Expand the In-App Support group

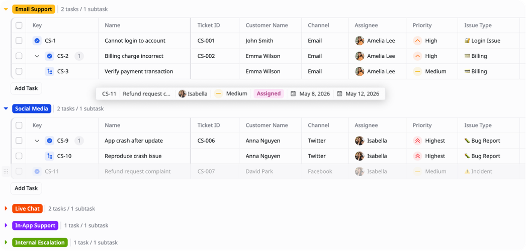pos(6,225)
